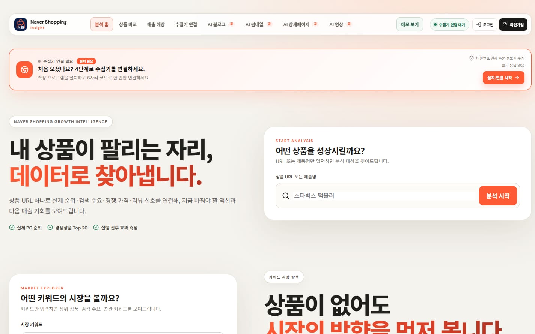Click the add-user icon in 회원가입

coord(505,24)
